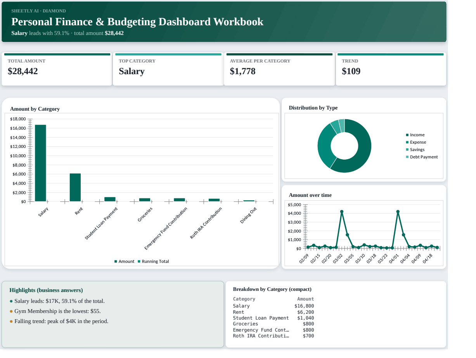Click the 04/01 peak point on line chart

tap(398, 212)
